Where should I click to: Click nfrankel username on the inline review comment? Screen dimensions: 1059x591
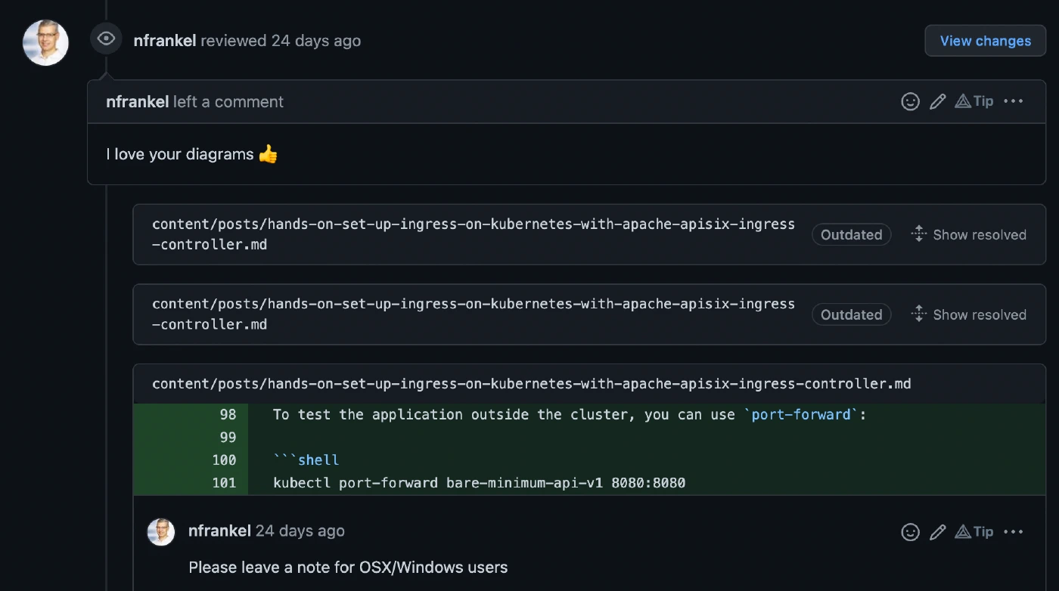(219, 531)
